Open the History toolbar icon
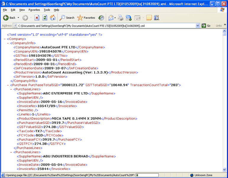Viewport: 228px width, 178px height. click(101, 18)
